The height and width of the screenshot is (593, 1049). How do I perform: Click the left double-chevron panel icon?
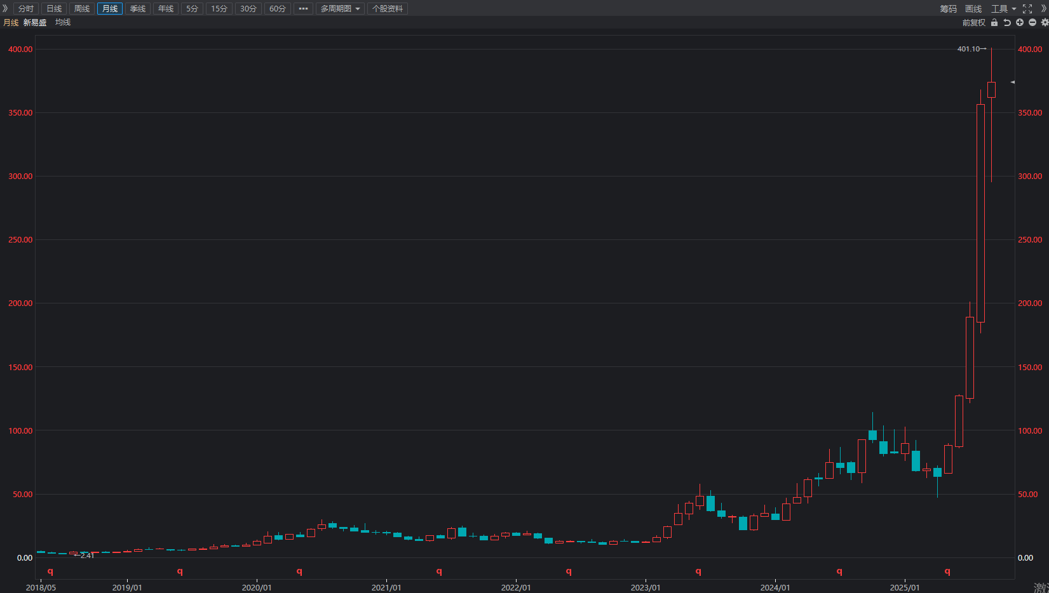[5, 8]
